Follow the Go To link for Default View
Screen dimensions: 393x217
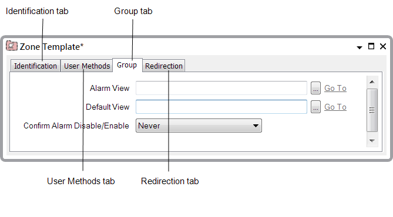click(335, 107)
